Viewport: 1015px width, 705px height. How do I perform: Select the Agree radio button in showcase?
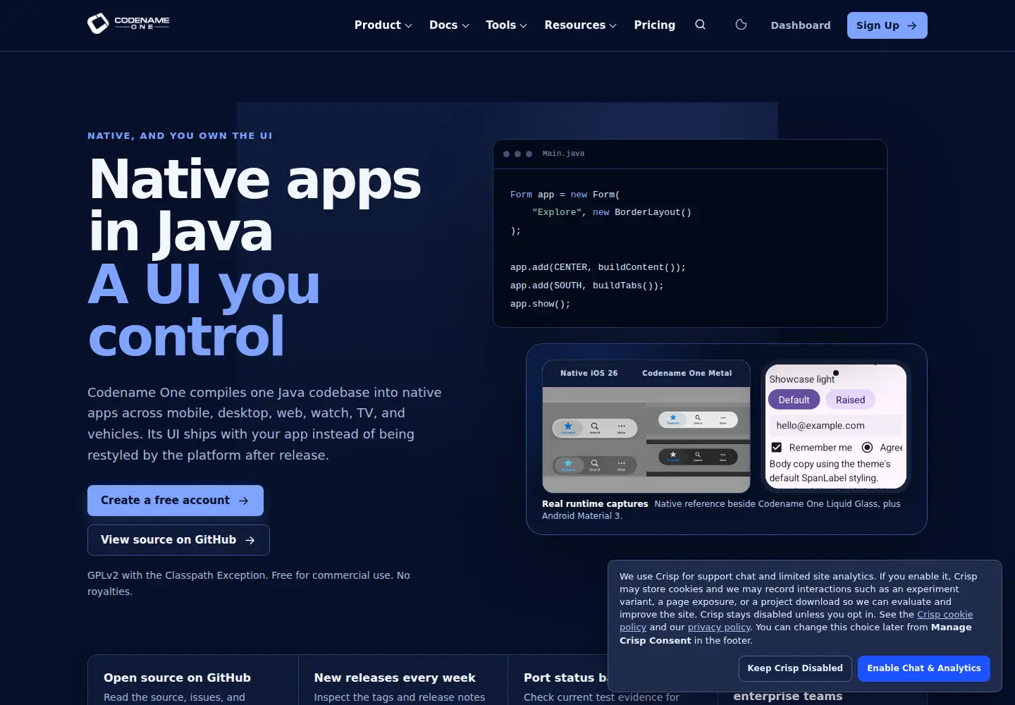(867, 448)
